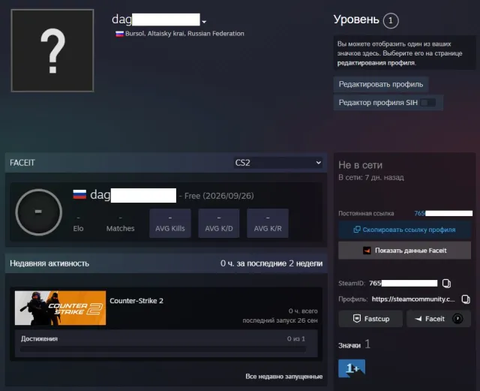Open the Значки badges heading
480x391 pixels.
coord(349,346)
